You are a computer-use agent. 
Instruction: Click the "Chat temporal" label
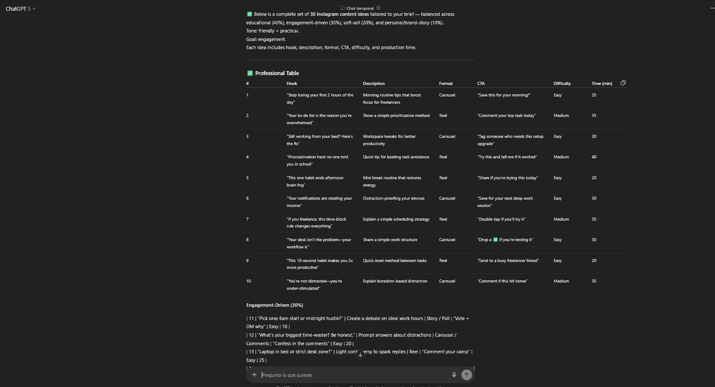[360, 9]
